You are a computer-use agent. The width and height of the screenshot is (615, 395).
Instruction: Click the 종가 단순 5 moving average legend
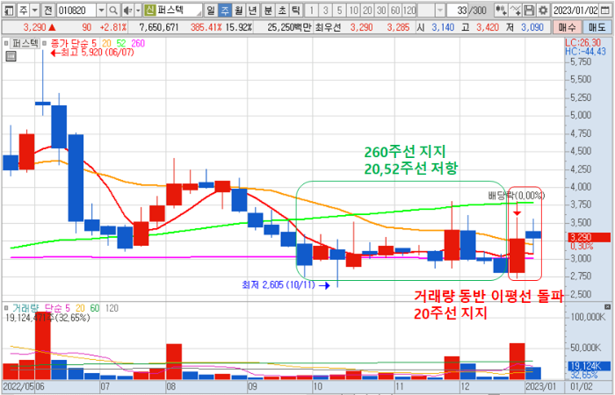pos(73,43)
